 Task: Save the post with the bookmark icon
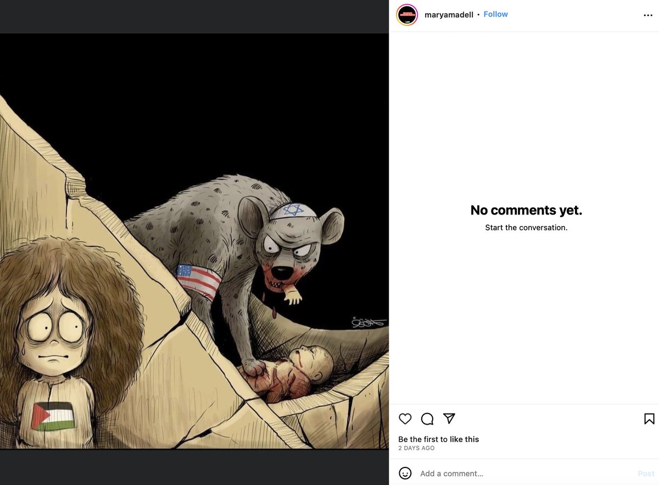(x=649, y=419)
